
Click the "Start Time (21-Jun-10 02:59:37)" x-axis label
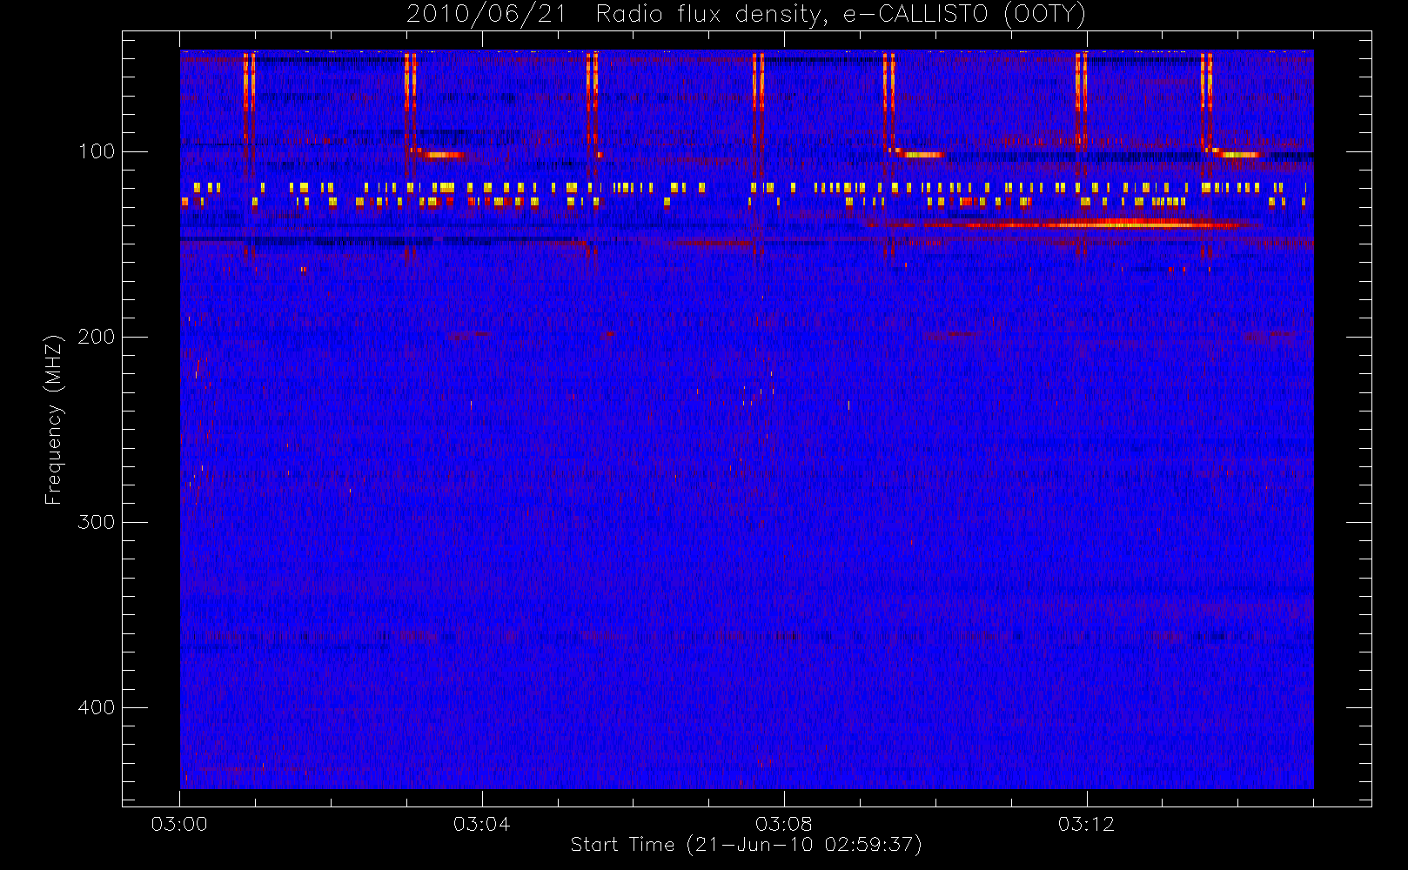pos(746,845)
